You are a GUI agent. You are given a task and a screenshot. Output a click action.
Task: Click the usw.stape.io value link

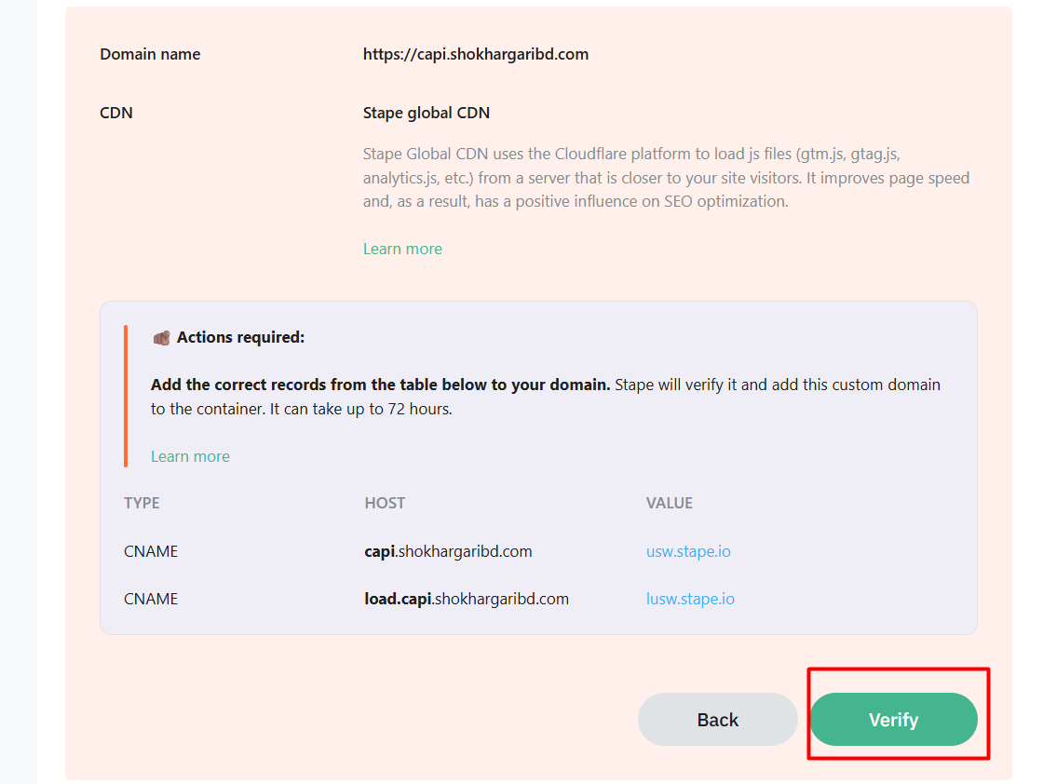click(688, 551)
